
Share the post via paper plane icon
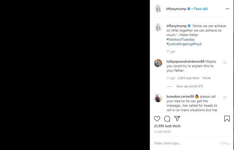click(177, 118)
